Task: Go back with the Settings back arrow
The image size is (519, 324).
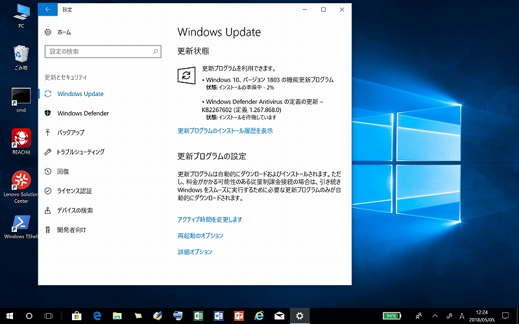Action: pos(47,10)
